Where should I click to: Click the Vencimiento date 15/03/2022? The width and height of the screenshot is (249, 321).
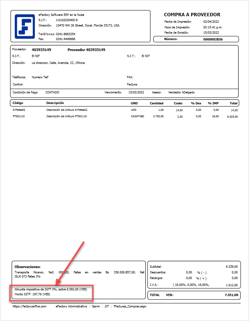[x=136, y=92]
